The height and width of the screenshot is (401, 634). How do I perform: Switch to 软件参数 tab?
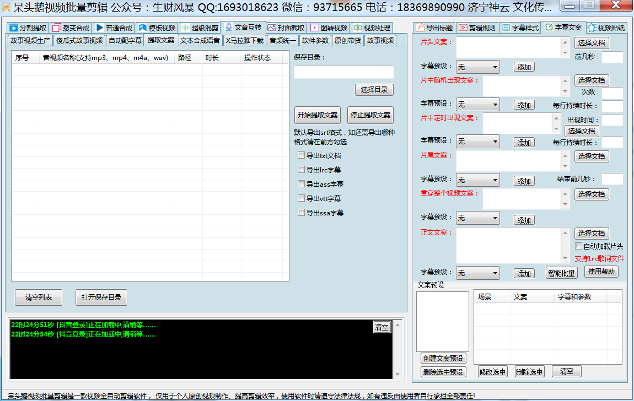[315, 41]
